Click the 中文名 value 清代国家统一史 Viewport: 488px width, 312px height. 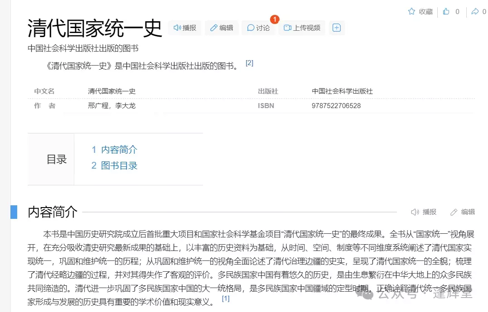pos(112,91)
